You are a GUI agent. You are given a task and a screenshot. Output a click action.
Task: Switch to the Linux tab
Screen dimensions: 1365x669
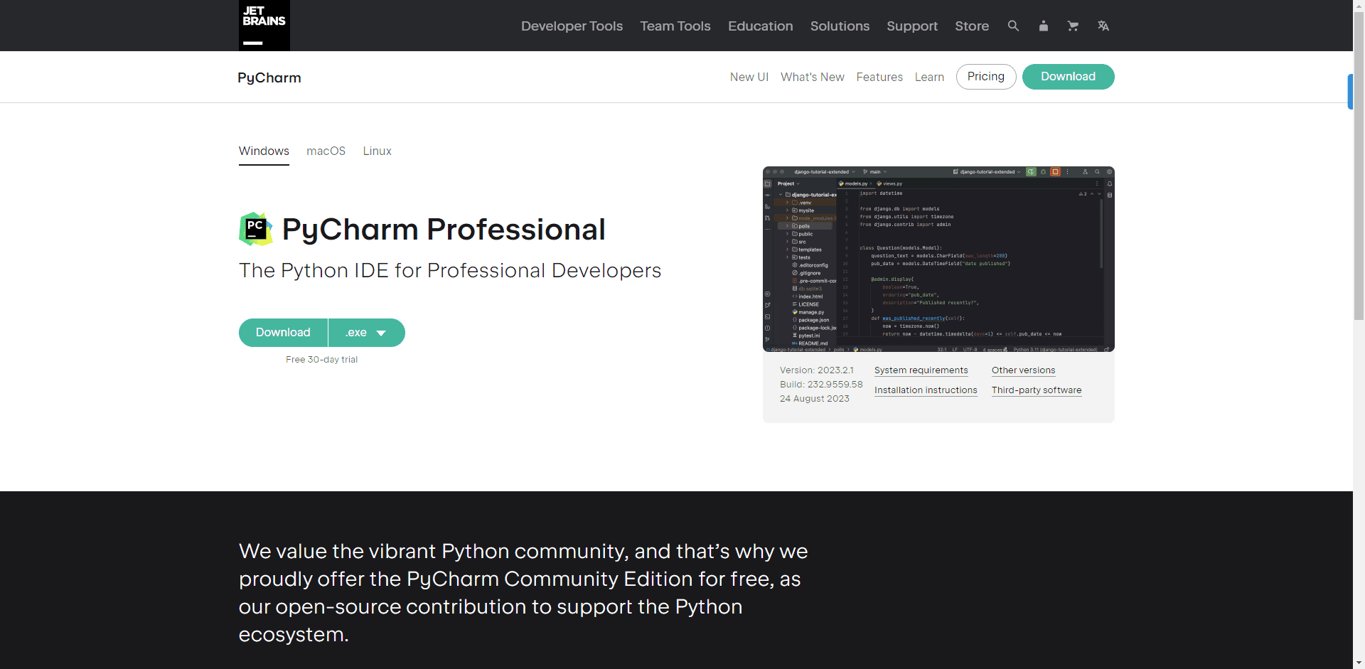pyautogui.click(x=377, y=151)
